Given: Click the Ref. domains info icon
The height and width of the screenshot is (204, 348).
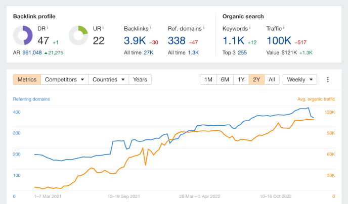Looking at the screenshot, I should point(203,28).
